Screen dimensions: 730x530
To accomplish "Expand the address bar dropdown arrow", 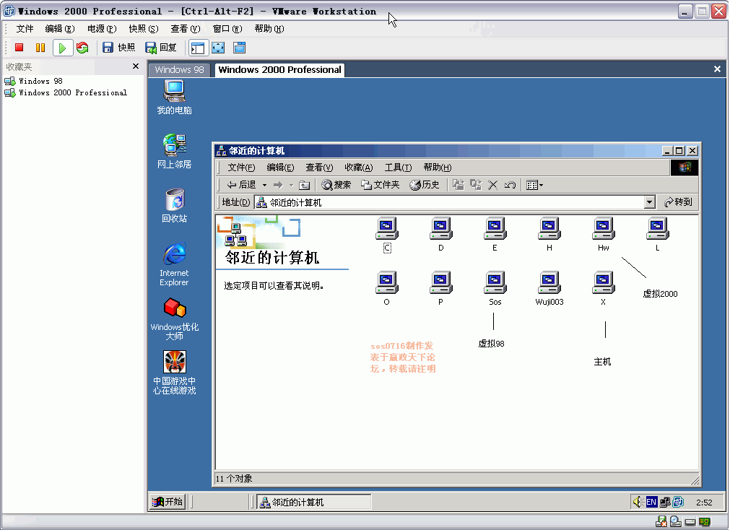I will click(650, 202).
